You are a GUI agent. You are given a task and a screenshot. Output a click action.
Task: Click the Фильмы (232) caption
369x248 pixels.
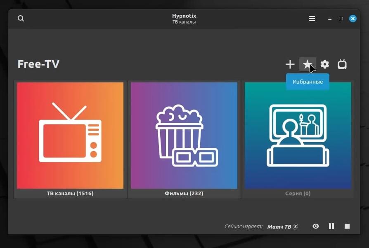pyautogui.click(x=184, y=193)
